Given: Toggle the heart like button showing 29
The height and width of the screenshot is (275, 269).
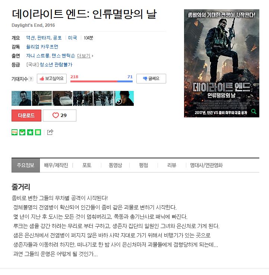Looking at the screenshot, I should 60,116.
